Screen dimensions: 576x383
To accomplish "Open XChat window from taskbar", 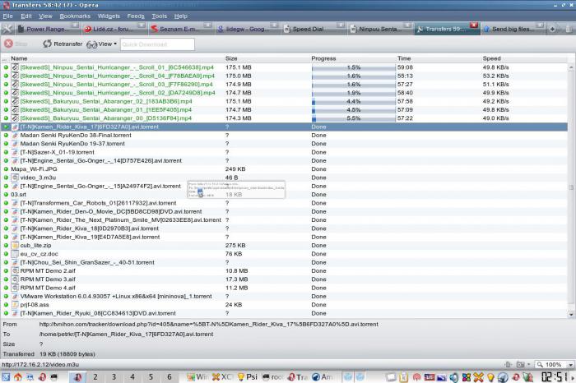I will point(223,376).
